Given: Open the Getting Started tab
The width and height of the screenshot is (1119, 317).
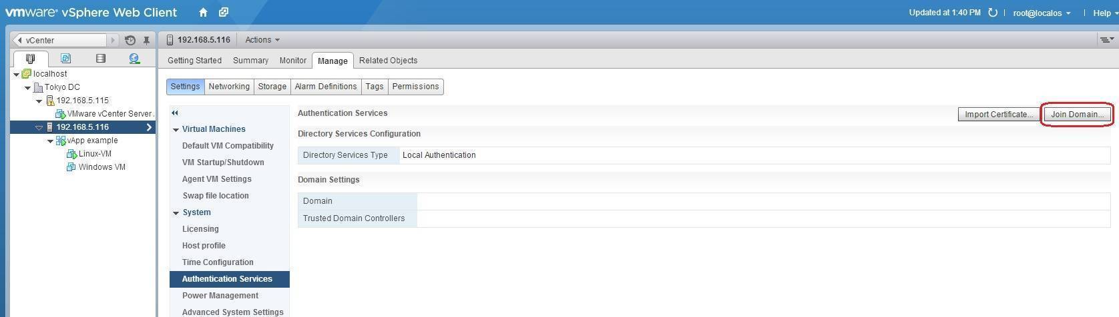Looking at the screenshot, I should tap(194, 61).
